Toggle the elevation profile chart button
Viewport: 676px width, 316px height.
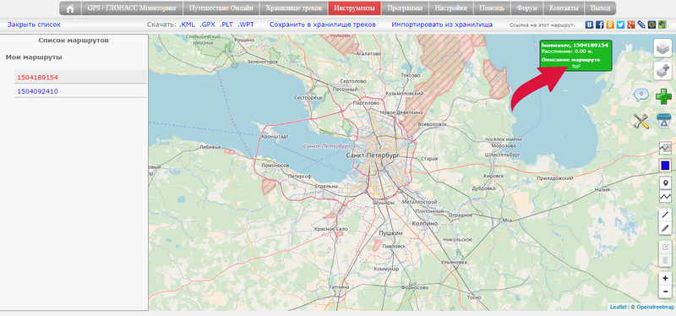tap(665, 149)
